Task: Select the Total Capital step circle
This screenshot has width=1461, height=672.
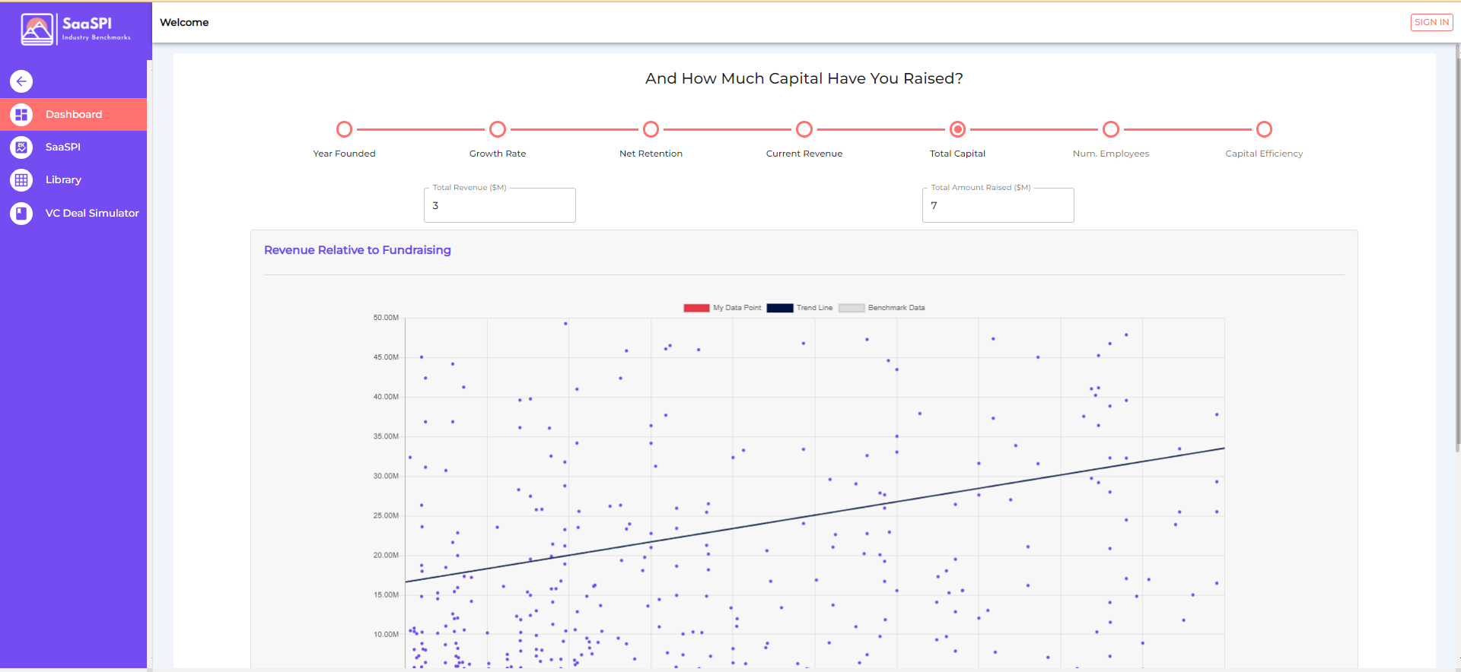Action: (x=958, y=129)
